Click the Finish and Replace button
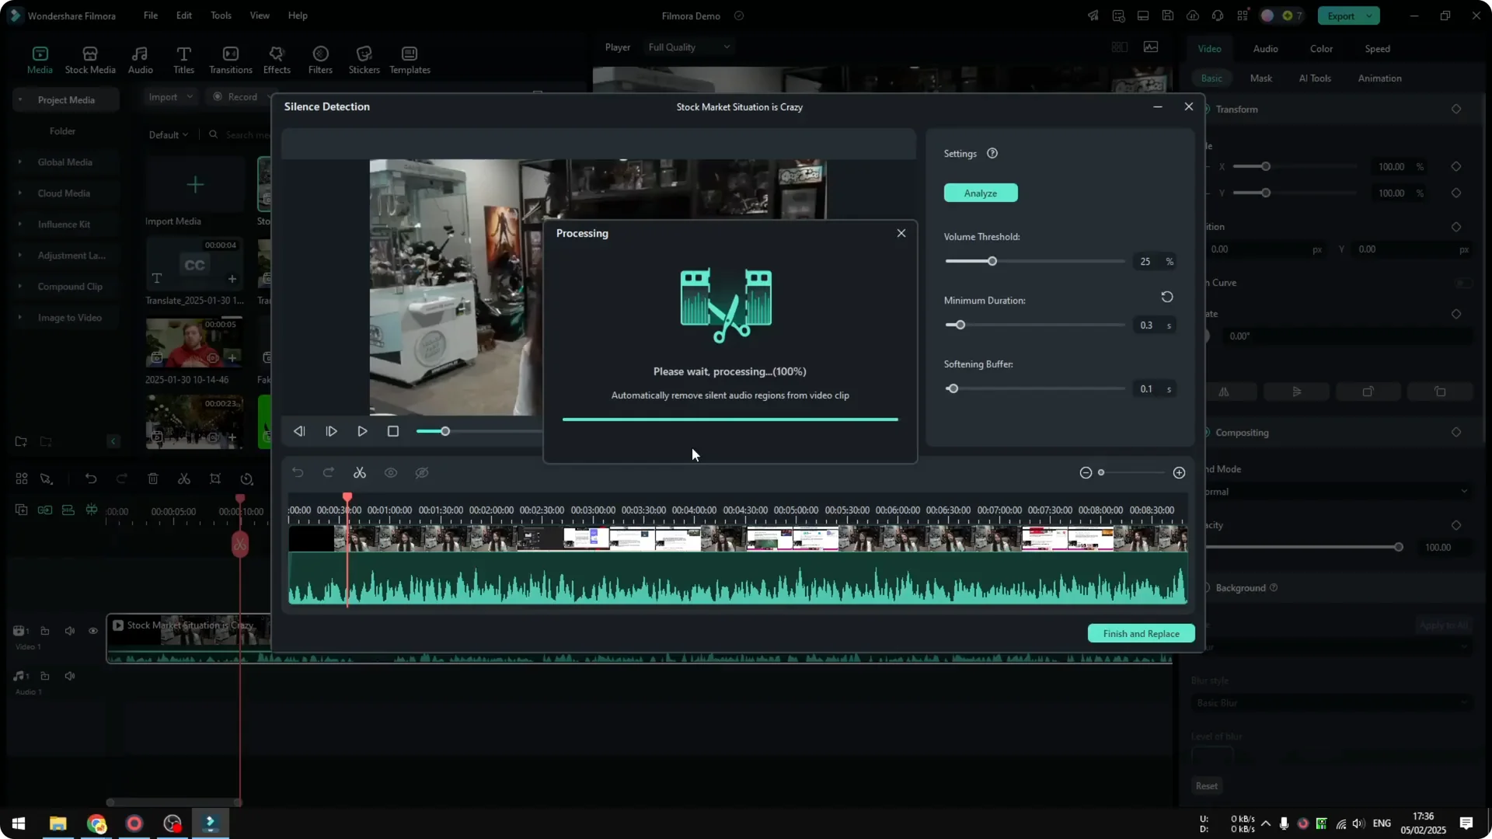 click(x=1141, y=633)
